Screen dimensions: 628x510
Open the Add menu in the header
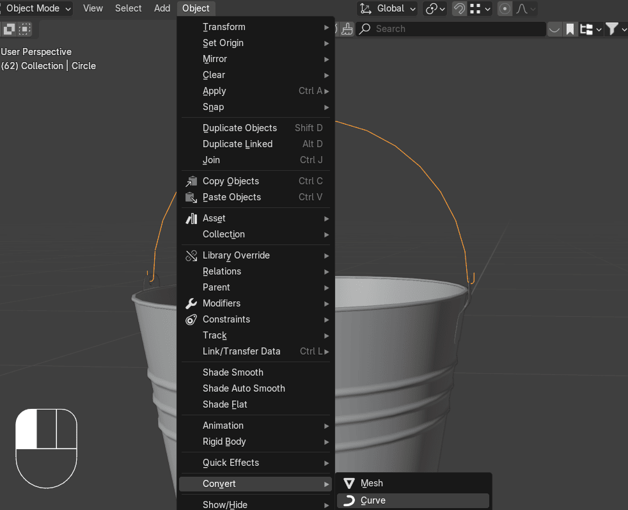tap(162, 8)
